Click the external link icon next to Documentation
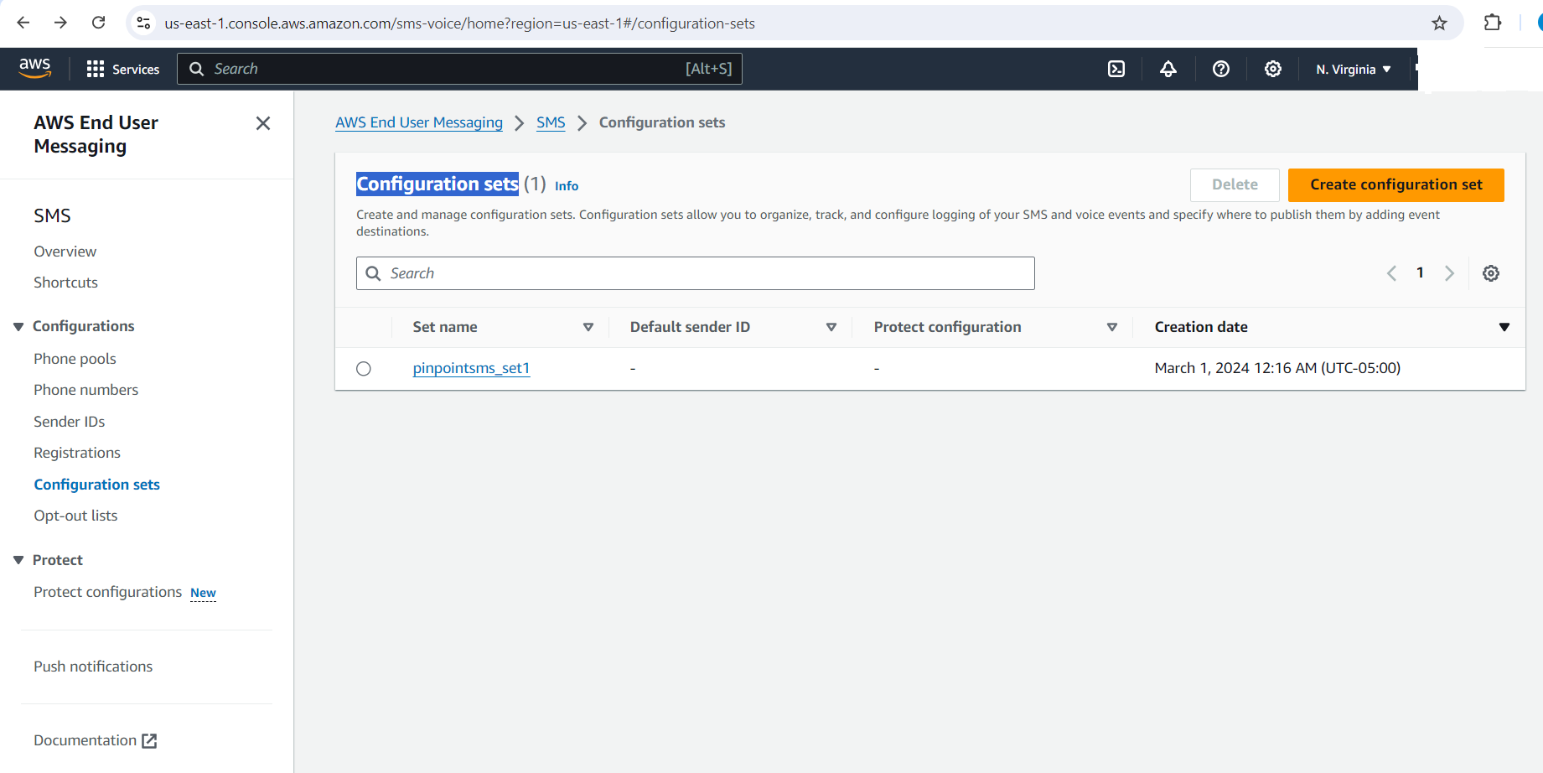This screenshot has height=773, width=1543. (149, 740)
